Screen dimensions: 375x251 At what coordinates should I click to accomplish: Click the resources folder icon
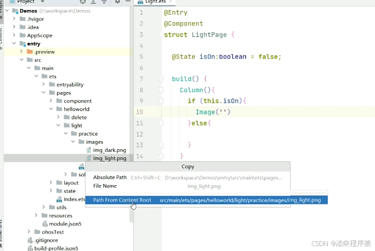pos(45,216)
